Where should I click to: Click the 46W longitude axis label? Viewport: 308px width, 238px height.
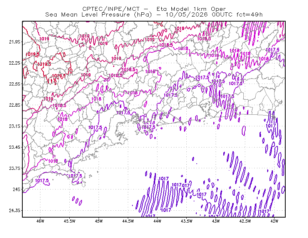(x=40, y=221)
